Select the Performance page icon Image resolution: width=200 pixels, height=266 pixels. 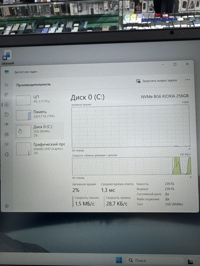[6, 104]
